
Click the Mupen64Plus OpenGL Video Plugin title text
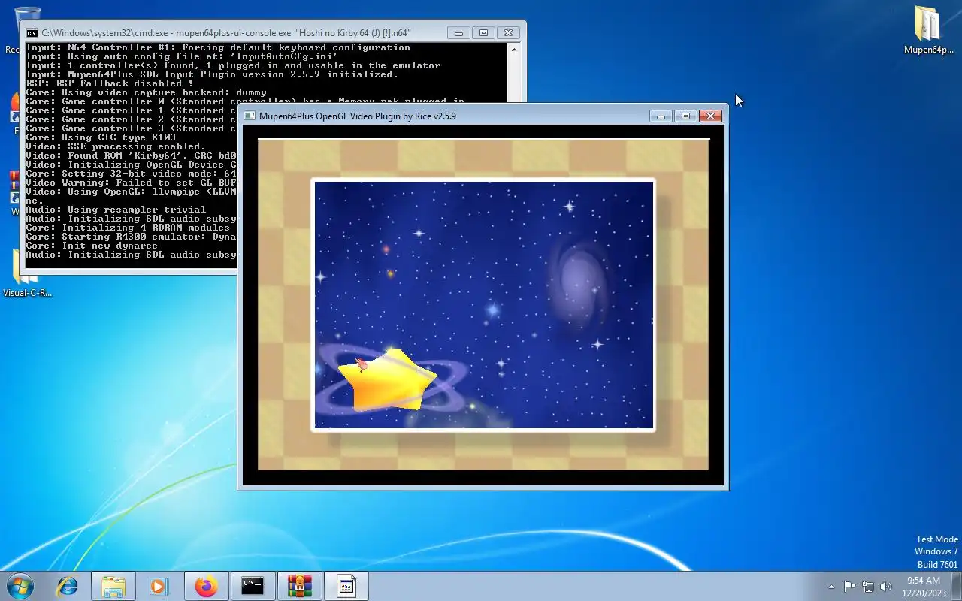pyautogui.click(x=358, y=116)
